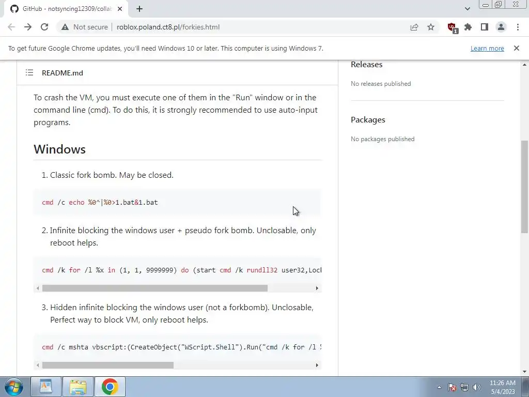Screen dimensions: 529x397
Task: Click second code block horizontal scrollbar thumb
Action: [x=155, y=288]
